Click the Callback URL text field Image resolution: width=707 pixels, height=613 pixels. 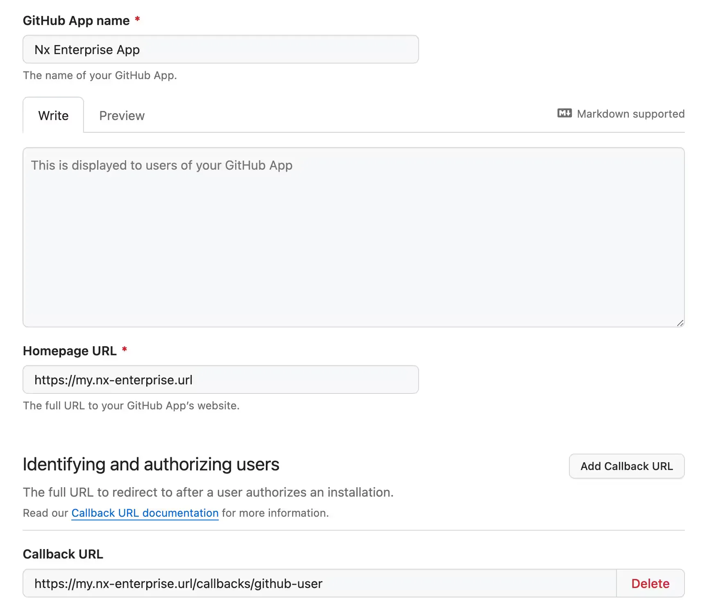click(320, 583)
